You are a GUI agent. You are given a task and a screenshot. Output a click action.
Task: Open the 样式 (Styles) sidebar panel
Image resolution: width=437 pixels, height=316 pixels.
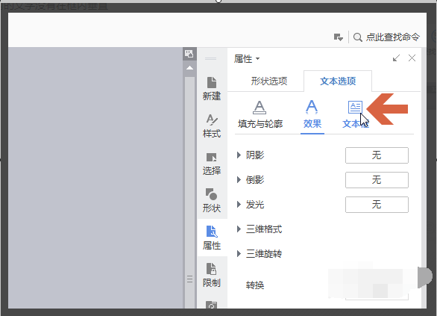click(x=212, y=126)
